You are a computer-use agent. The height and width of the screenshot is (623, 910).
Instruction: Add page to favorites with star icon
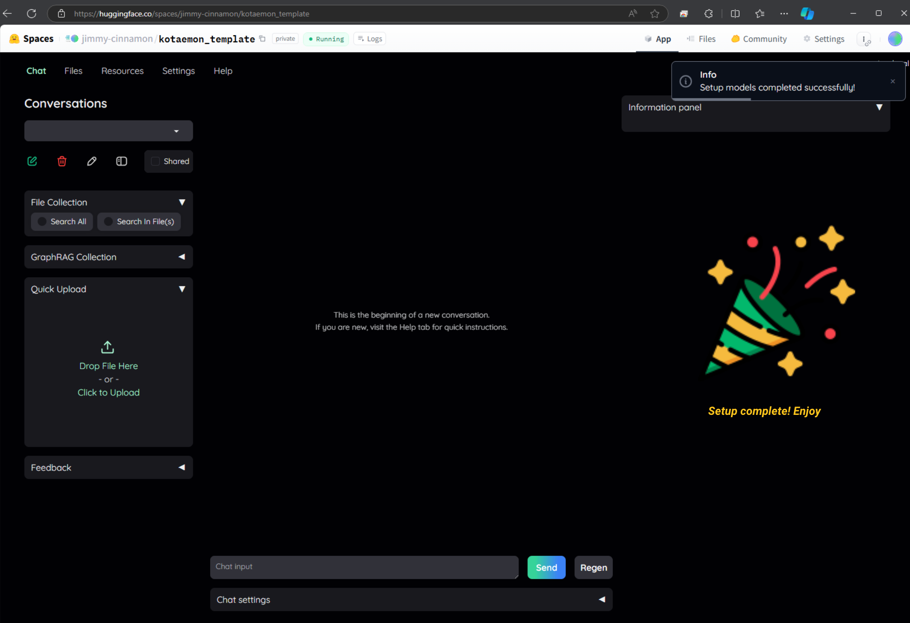pyautogui.click(x=654, y=13)
